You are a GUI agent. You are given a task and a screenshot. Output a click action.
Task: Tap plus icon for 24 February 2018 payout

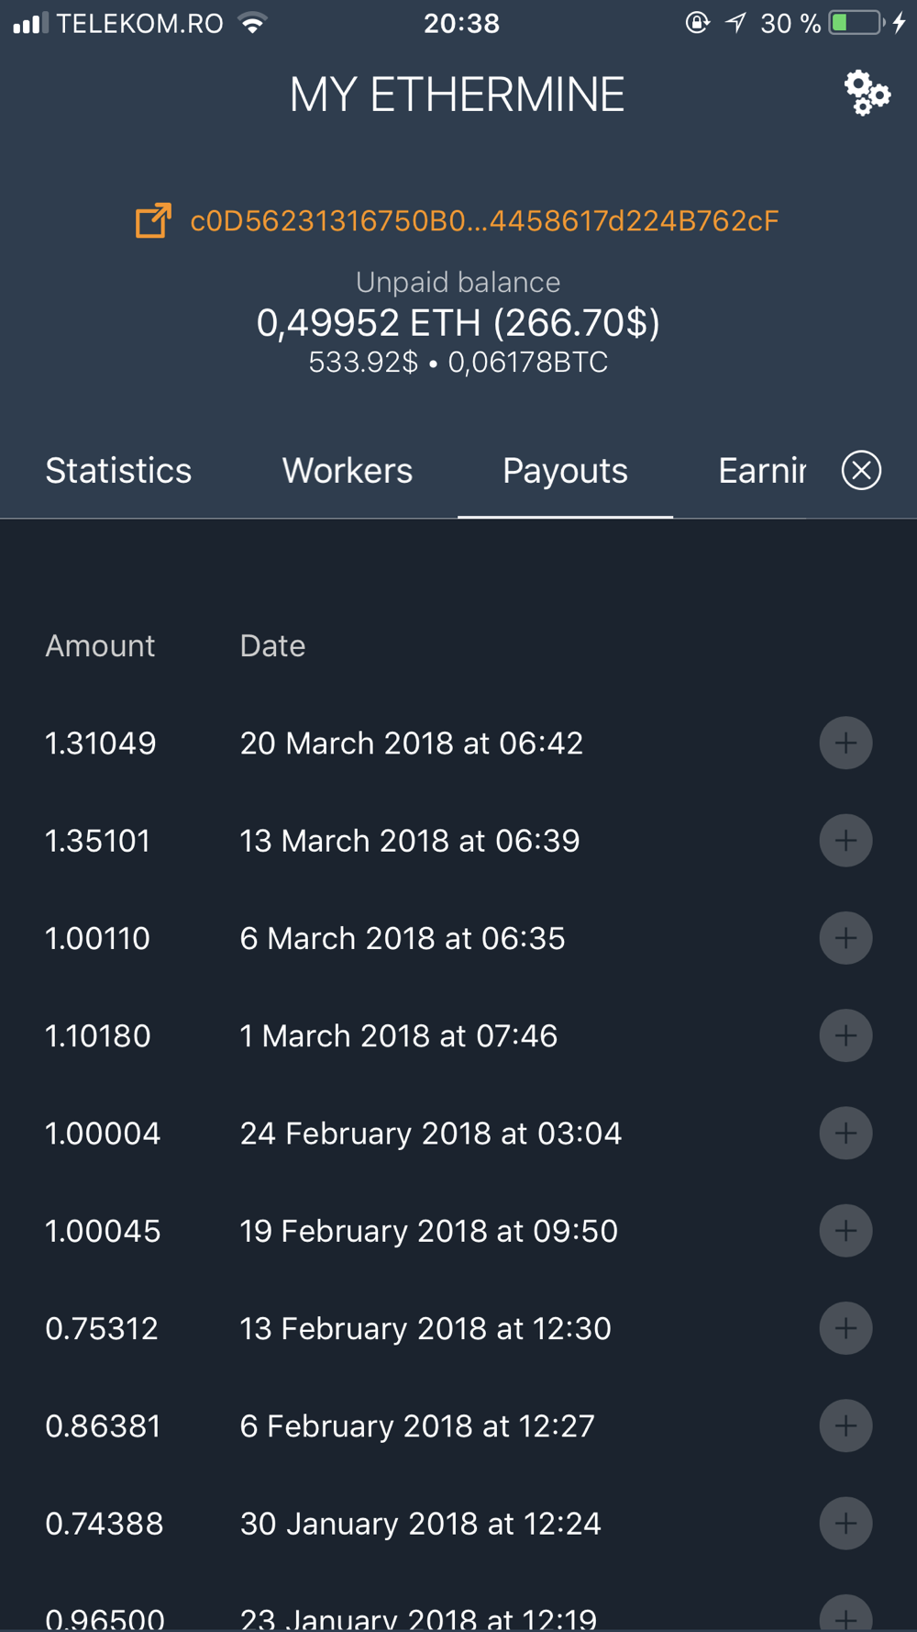[x=845, y=1133]
